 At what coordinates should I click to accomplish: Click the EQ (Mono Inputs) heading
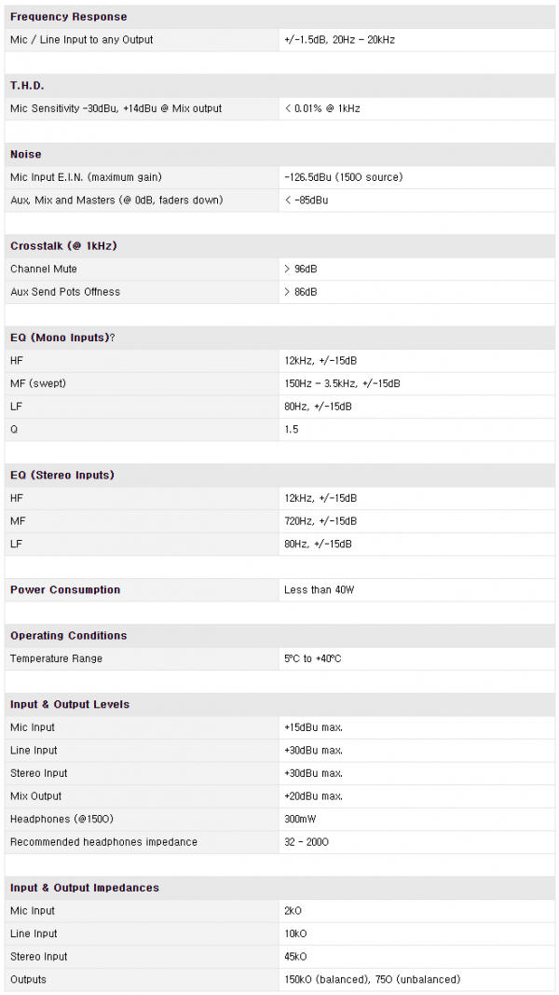click(x=61, y=338)
